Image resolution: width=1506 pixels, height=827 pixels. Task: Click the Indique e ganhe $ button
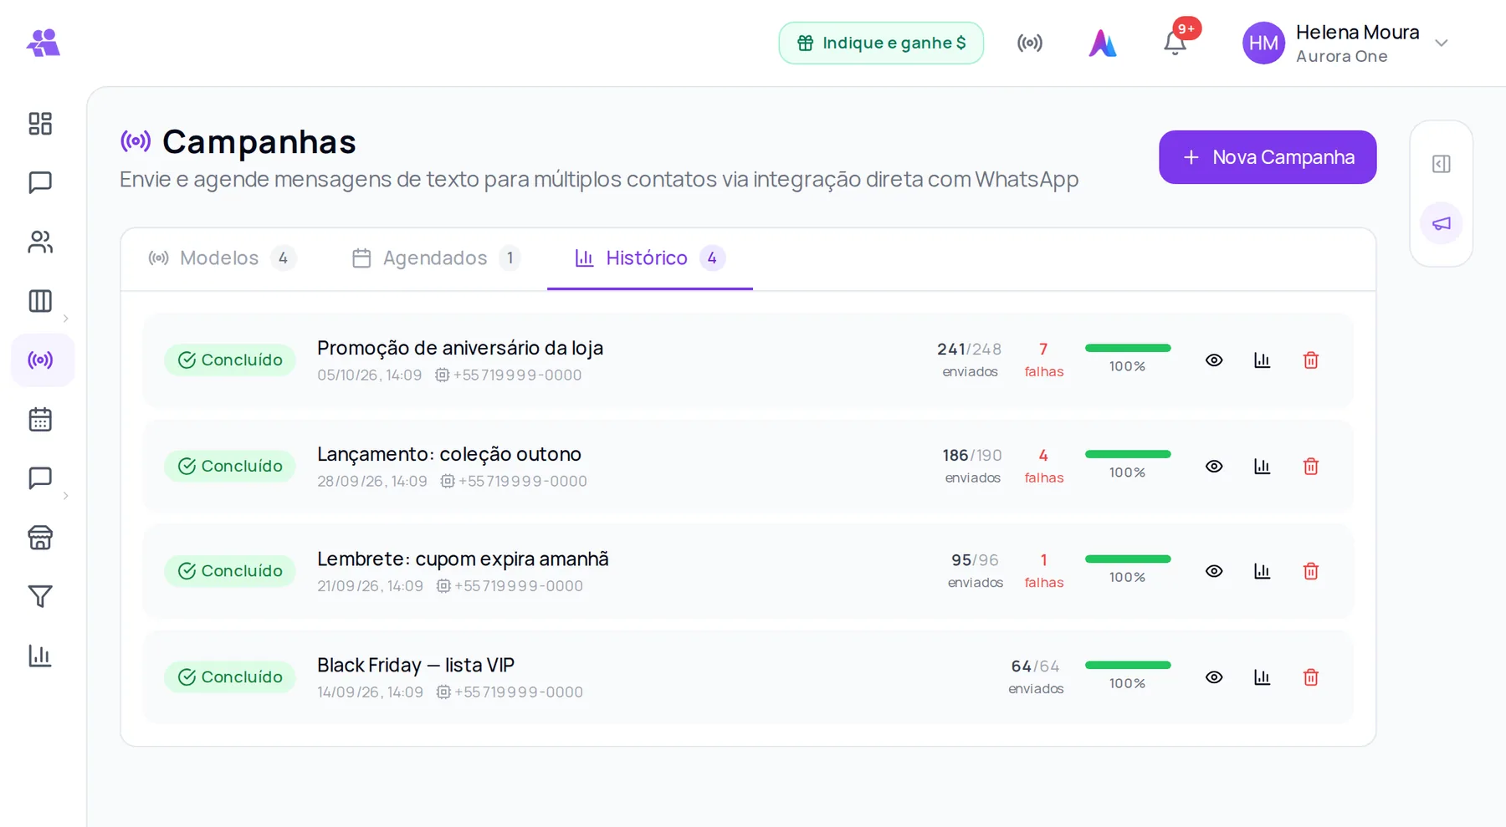881,43
